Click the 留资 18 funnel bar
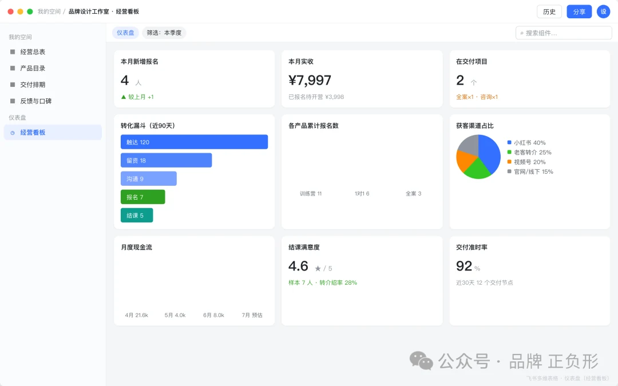Screen dimensions: 618x386 167,160
